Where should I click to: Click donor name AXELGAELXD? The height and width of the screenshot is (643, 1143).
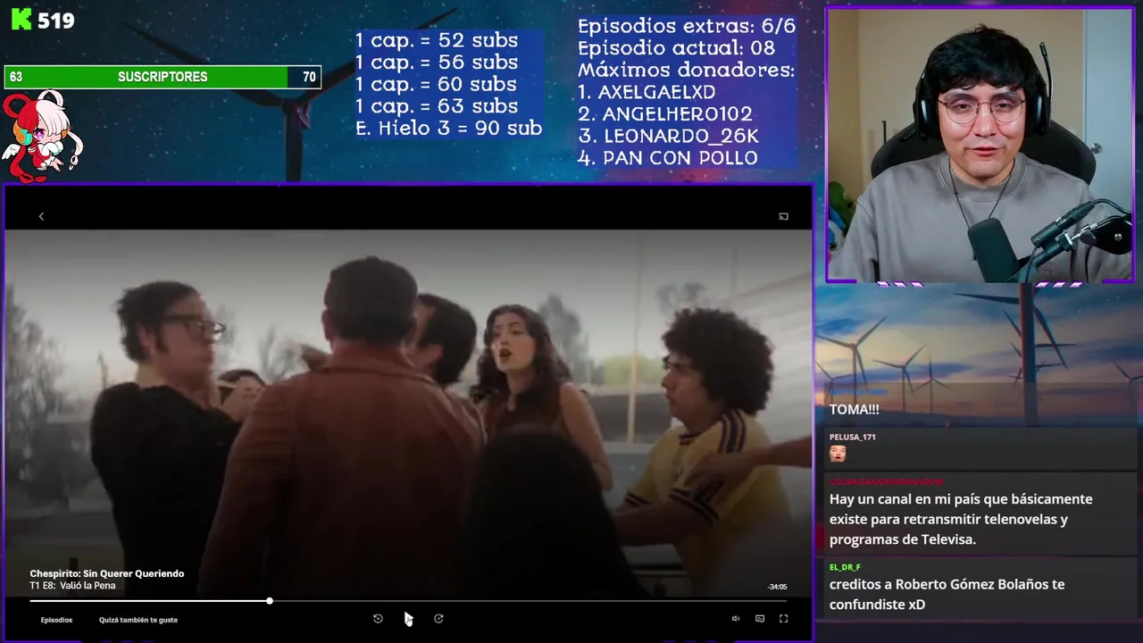tap(656, 92)
